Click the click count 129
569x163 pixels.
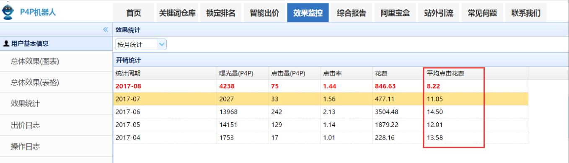coord(276,124)
